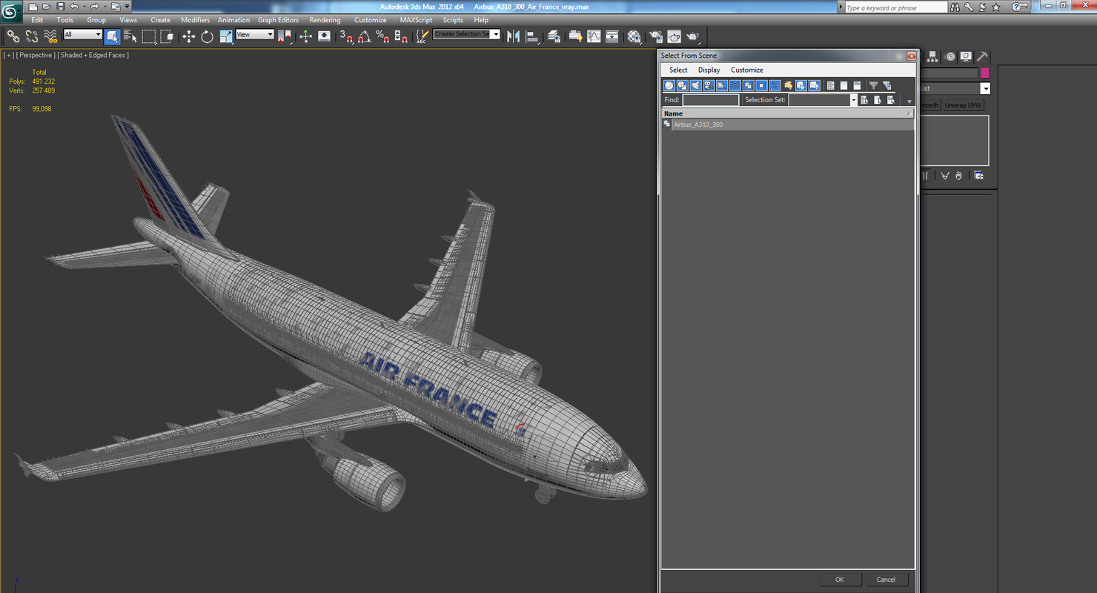Toggle Display Shapes filter in dialog
This screenshot has width=1097, height=593.
(x=683, y=86)
